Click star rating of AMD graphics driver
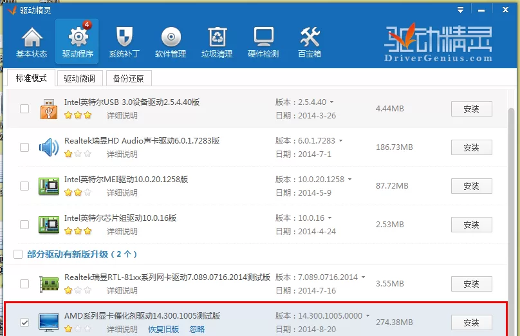The height and width of the screenshot is (336, 520). 78,329
